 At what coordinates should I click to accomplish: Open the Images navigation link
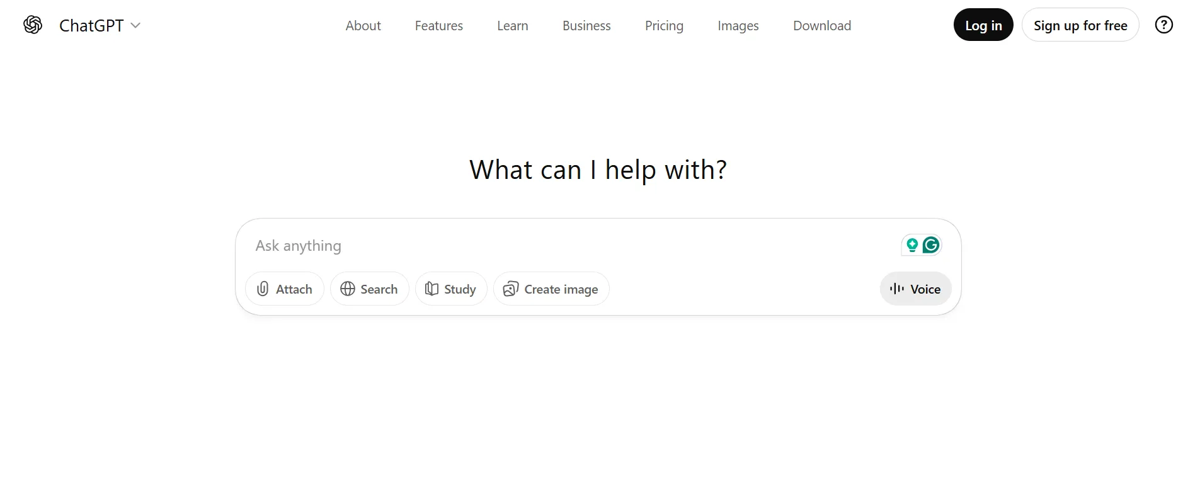pos(738,26)
